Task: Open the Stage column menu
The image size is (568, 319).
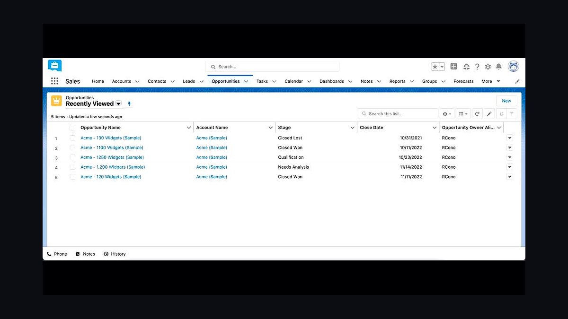Action: [352, 128]
